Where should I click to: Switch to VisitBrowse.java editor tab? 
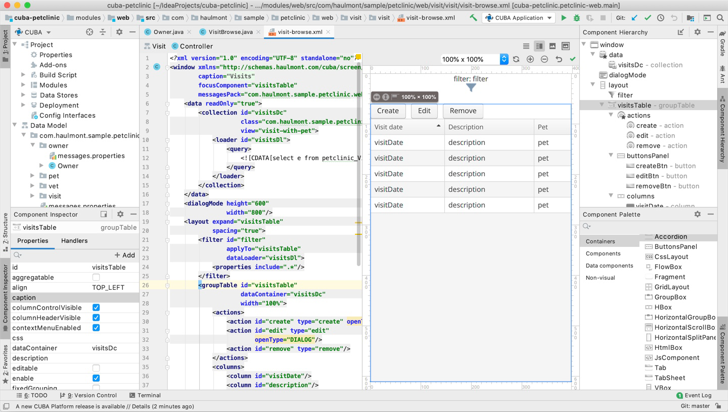click(231, 32)
